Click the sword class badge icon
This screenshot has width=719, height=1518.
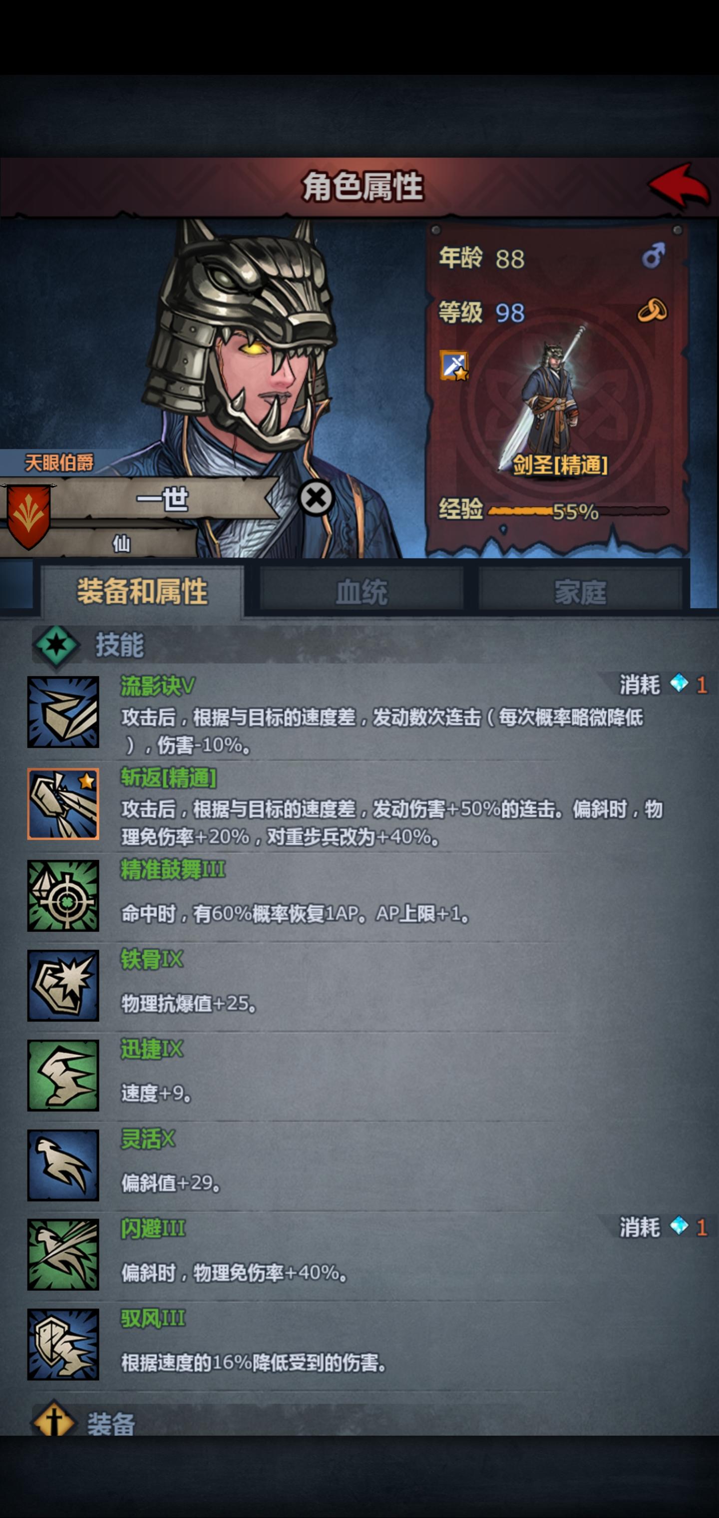click(x=454, y=366)
